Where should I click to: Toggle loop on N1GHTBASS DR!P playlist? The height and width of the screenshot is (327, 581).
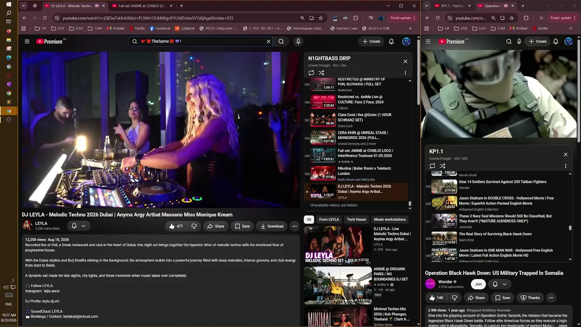click(311, 73)
